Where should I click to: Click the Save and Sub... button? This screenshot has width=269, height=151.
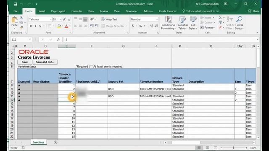(x=45, y=62)
